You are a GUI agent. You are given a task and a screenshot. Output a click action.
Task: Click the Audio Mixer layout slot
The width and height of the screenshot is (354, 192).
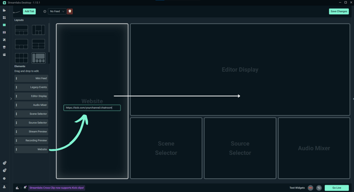[314, 148]
